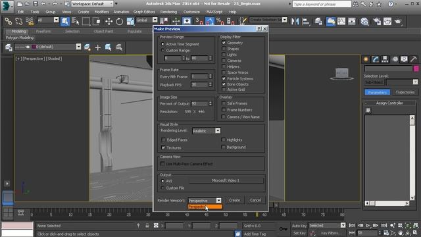Image resolution: width=421 pixels, height=237 pixels.
Task: Select Custom Range radio button
Action: (162, 50)
